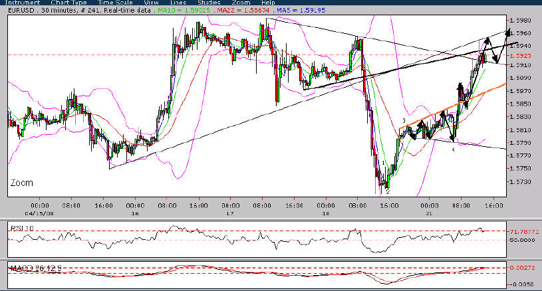
Task: Click the MA22 = 1.58674 legend value
Action: (243, 10)
